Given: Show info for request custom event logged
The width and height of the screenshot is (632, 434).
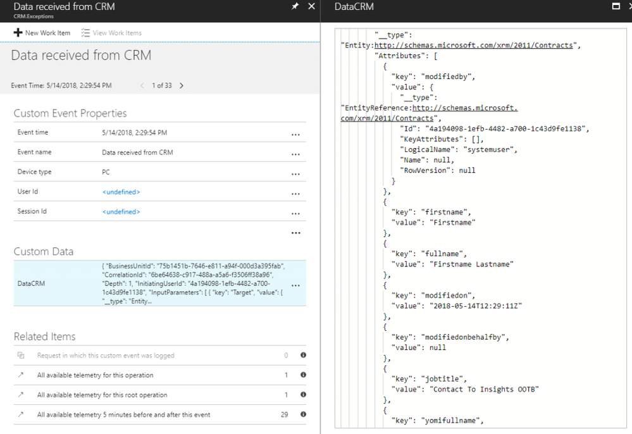Looking at the screenshot, I should tap(303, 355).
